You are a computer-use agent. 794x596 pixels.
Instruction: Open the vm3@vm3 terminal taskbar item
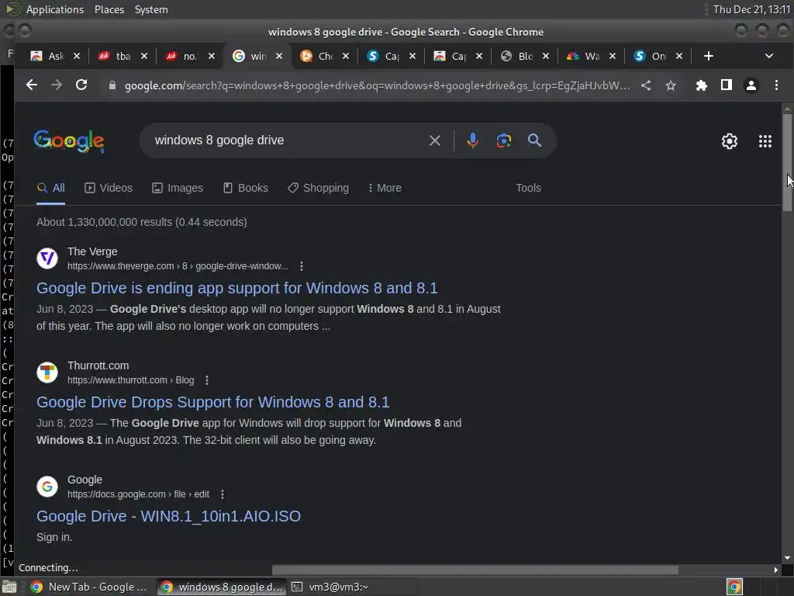tap(332, 587)
